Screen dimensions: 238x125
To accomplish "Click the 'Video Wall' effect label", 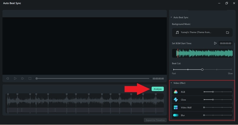I will pyautogui.click(x=186, y=107).
